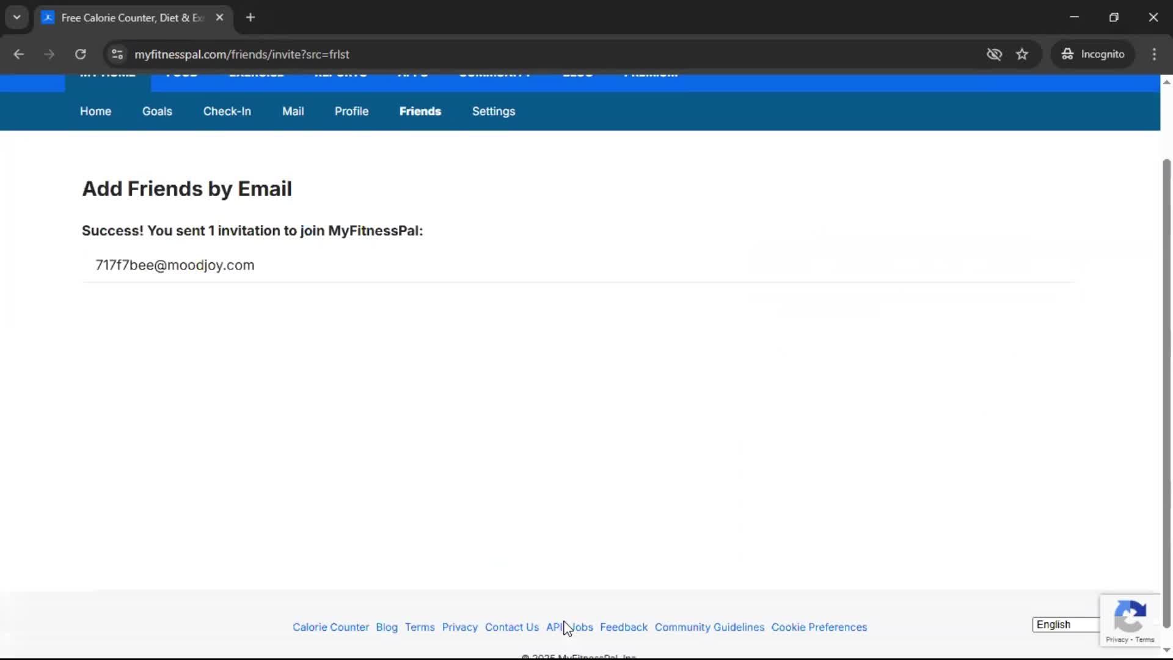Read the Community Guidelines link
1173x660 pixels.
point(709,627)
